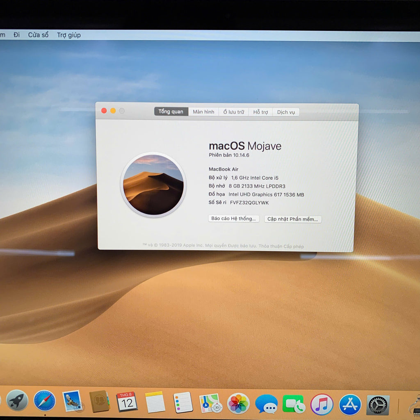Click Cập nhật Phần mềm button
Image resolution: width=420 pixels, height=420 pixels.
293,219
